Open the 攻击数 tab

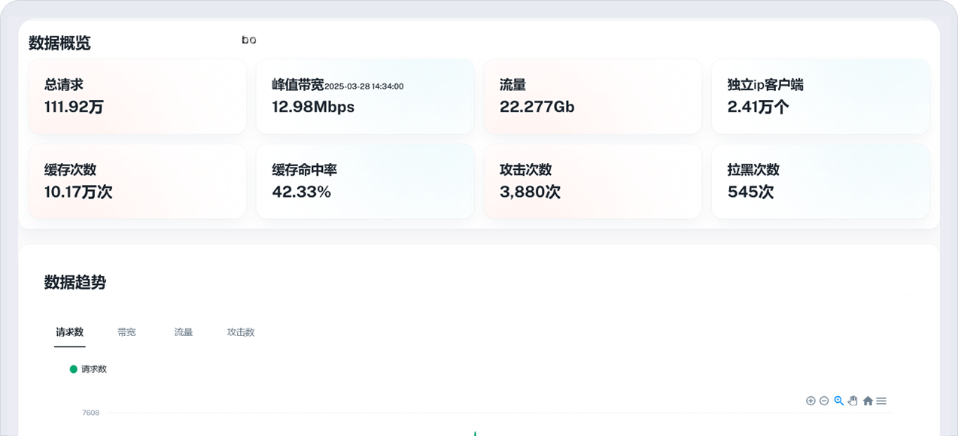[x=240, y=332]
